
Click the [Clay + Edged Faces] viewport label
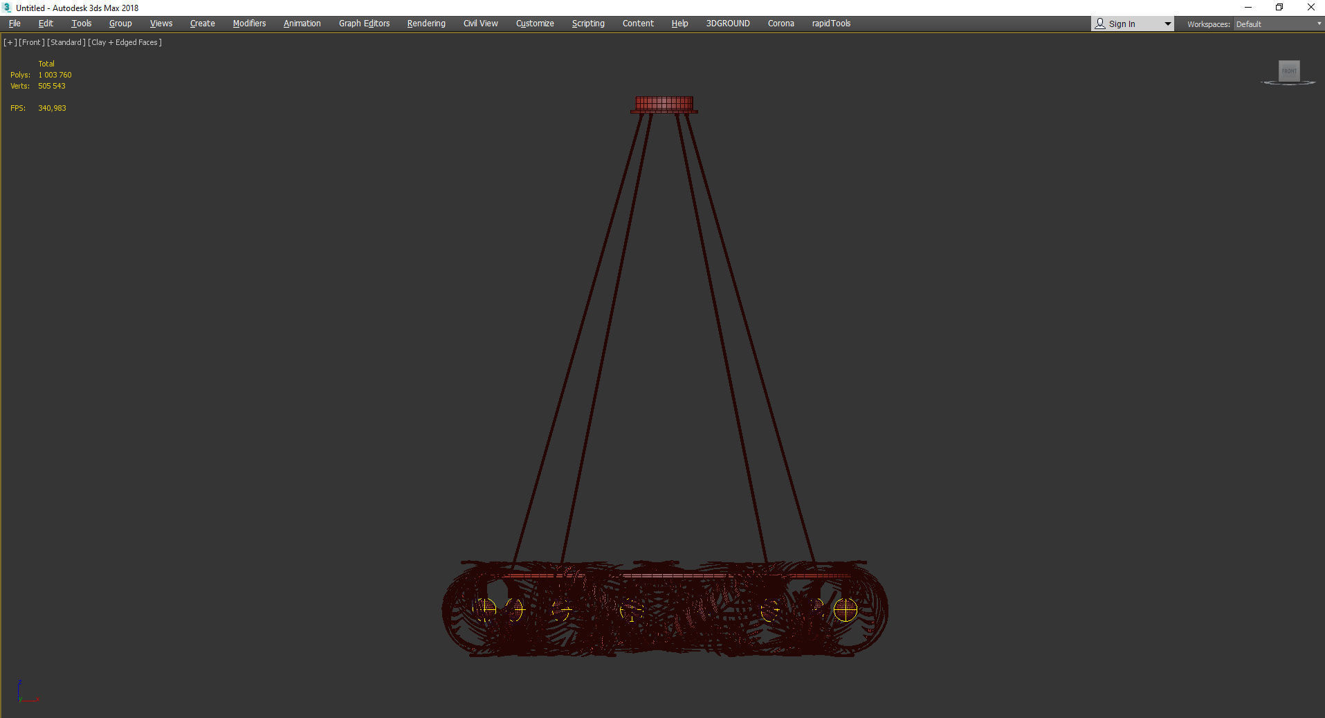point(125,42)
